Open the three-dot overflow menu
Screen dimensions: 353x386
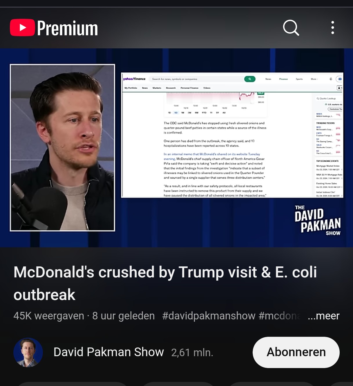tap(333, 28)
